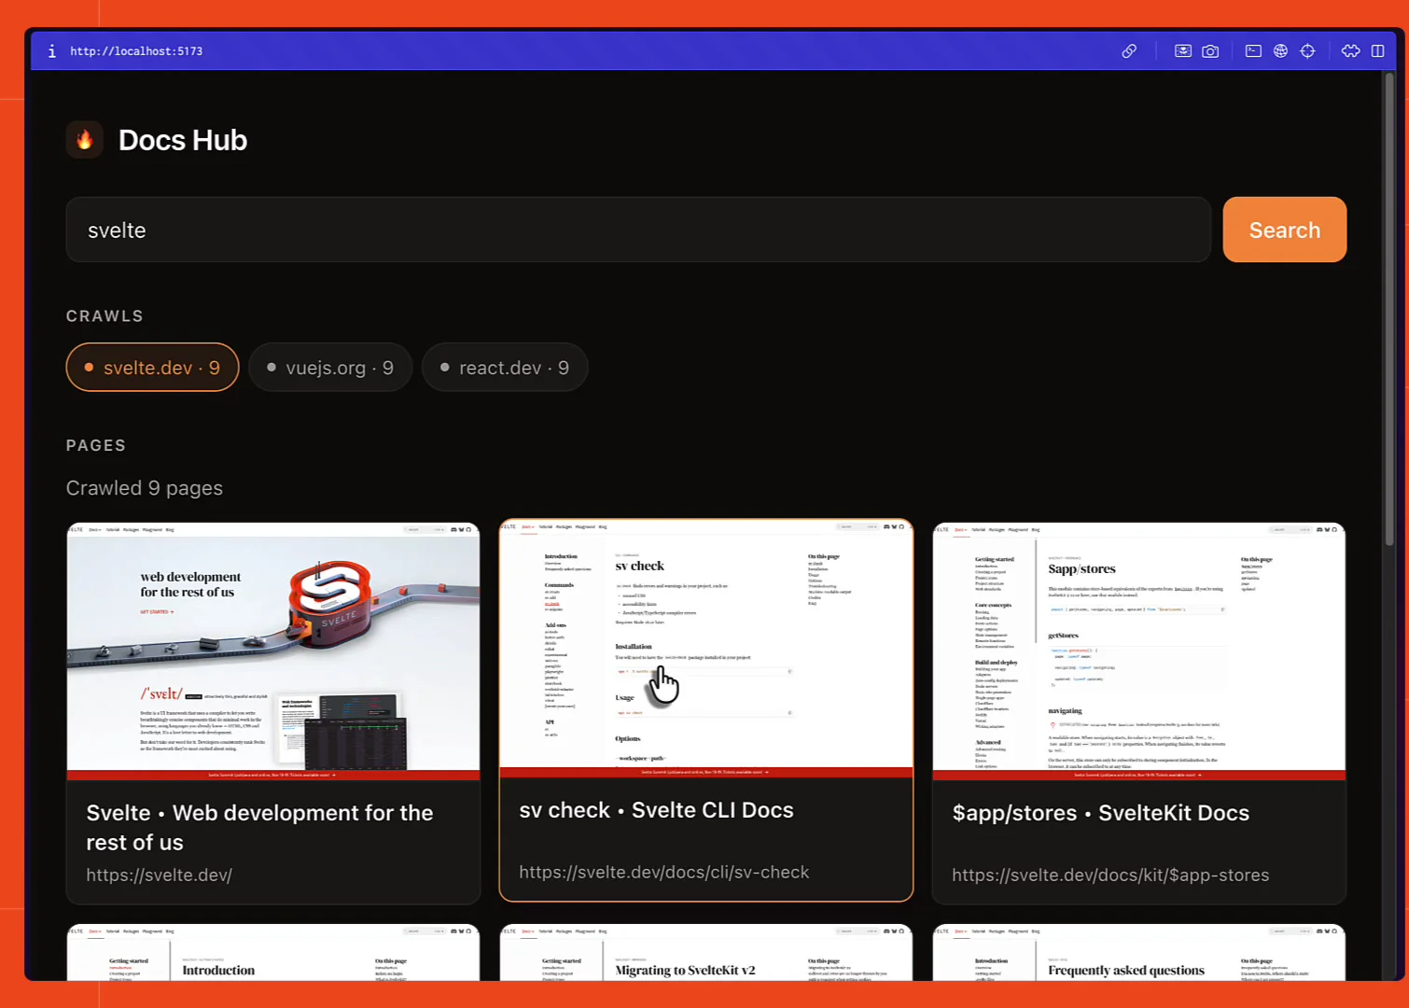Click the Docs Hub heading

pyautogui.click(x=183, y=140)
